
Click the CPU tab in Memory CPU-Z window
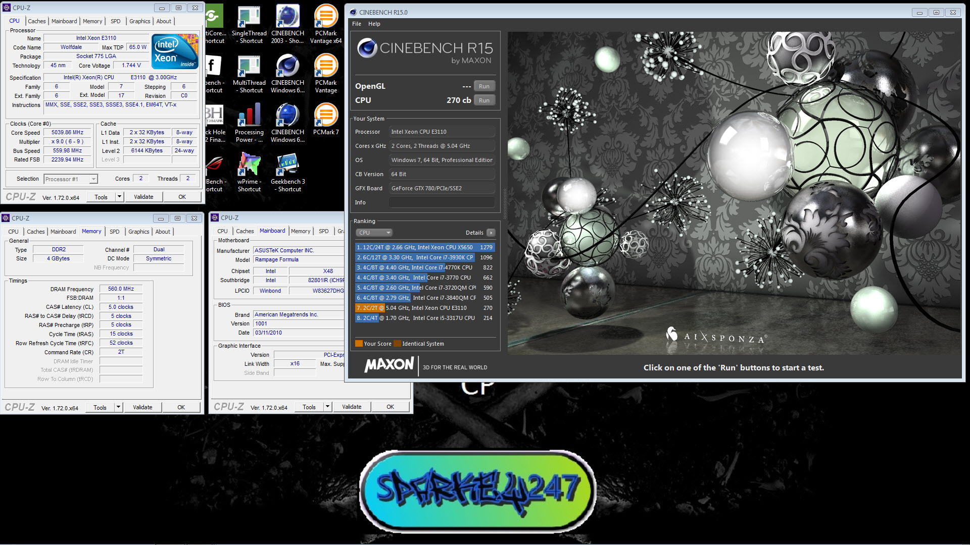tap(14, 232)
